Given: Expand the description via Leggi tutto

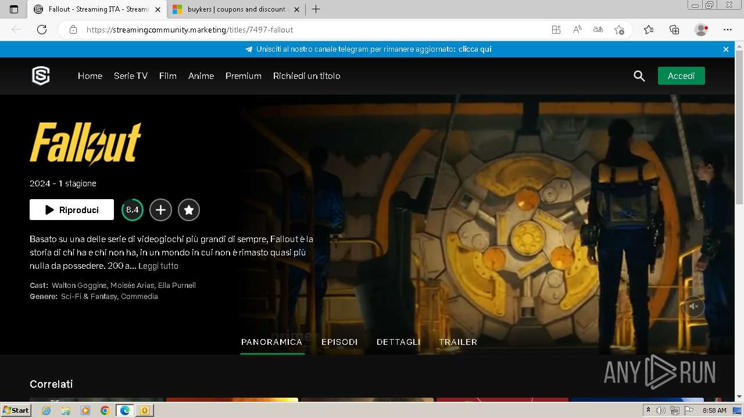Looking at the screenshot, I should point(158,266).
